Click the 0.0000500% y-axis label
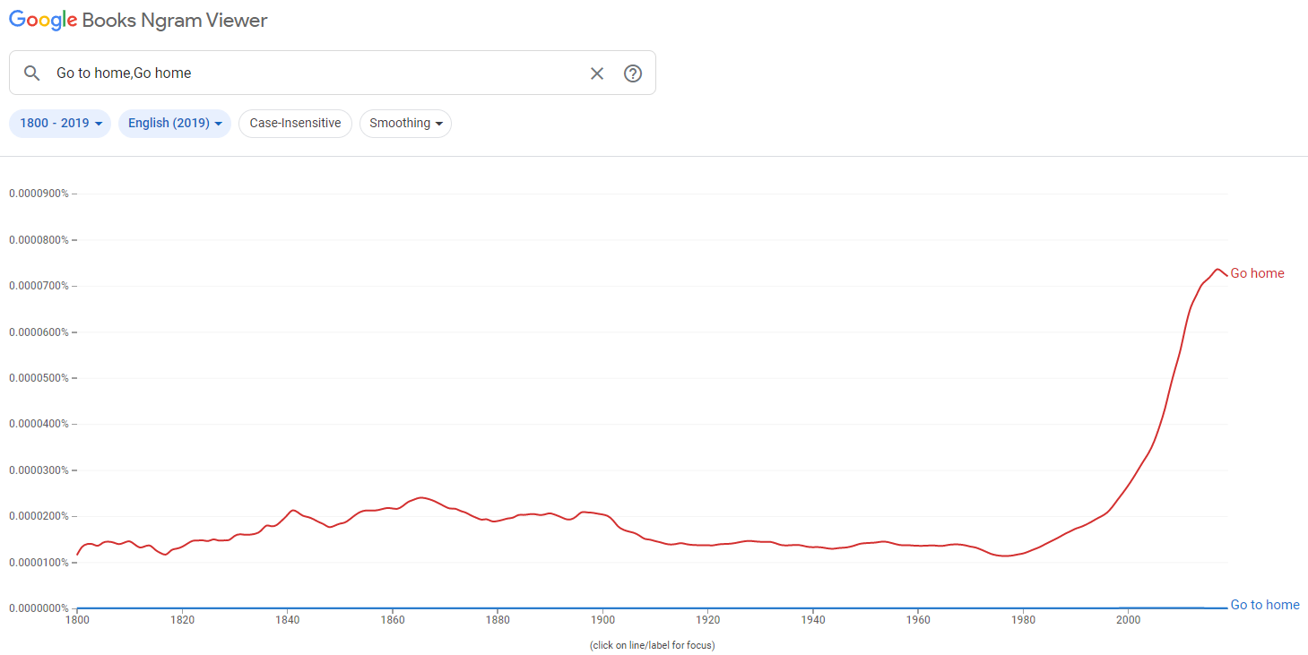1308x655 pixels. click(x=39, y=378)
